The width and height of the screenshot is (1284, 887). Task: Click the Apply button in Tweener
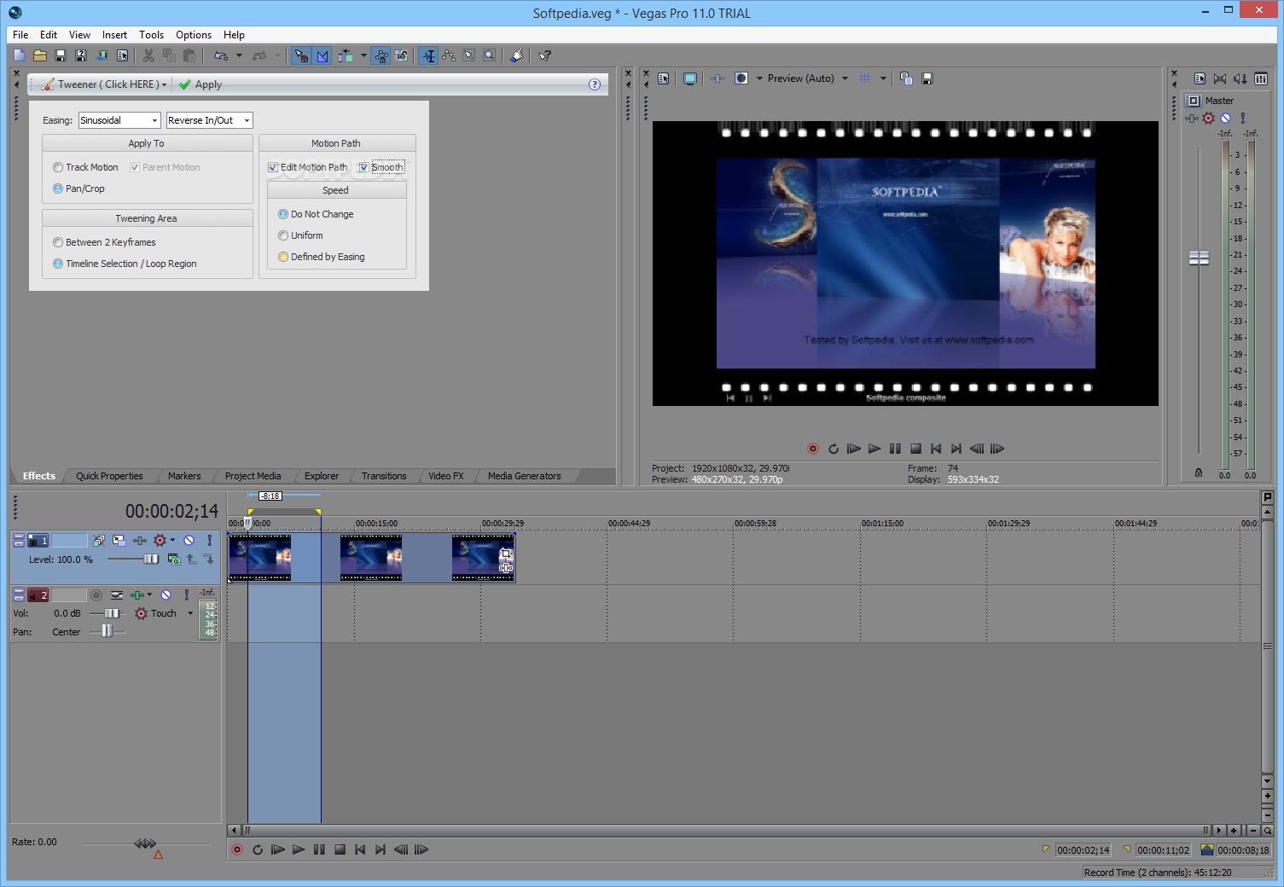[200, 84]
